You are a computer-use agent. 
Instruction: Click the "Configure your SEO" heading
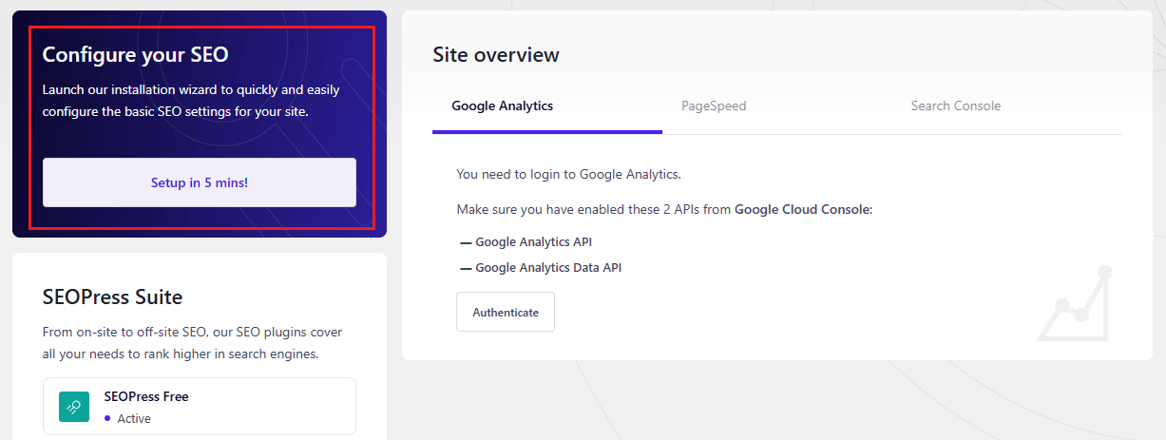pos(136,54)
